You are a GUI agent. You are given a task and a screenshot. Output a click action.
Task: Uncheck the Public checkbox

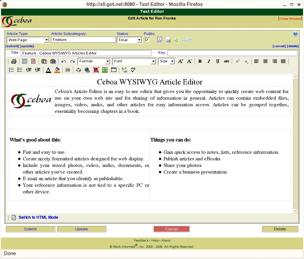(x=147, y=40)
